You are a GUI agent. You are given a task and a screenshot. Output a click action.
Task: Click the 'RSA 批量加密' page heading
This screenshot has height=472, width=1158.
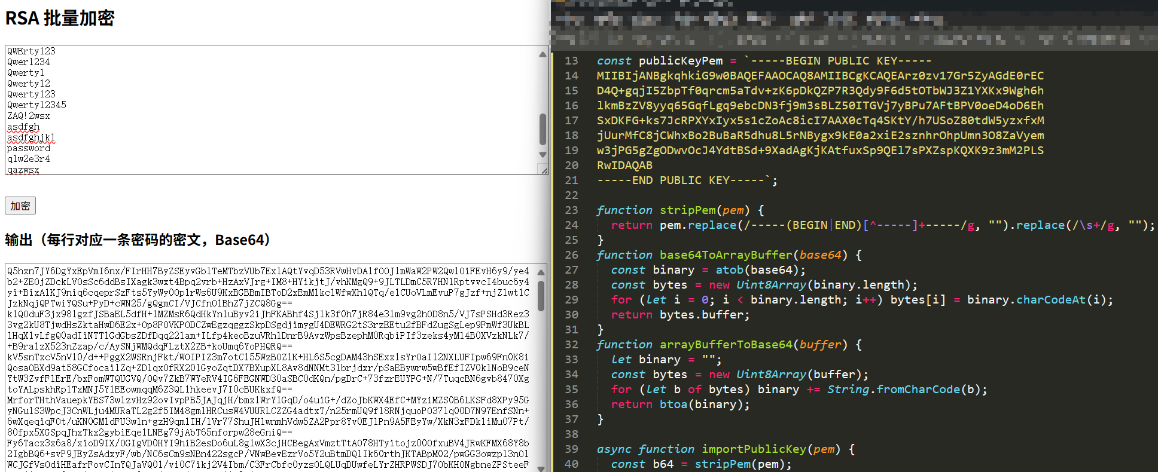60,18
